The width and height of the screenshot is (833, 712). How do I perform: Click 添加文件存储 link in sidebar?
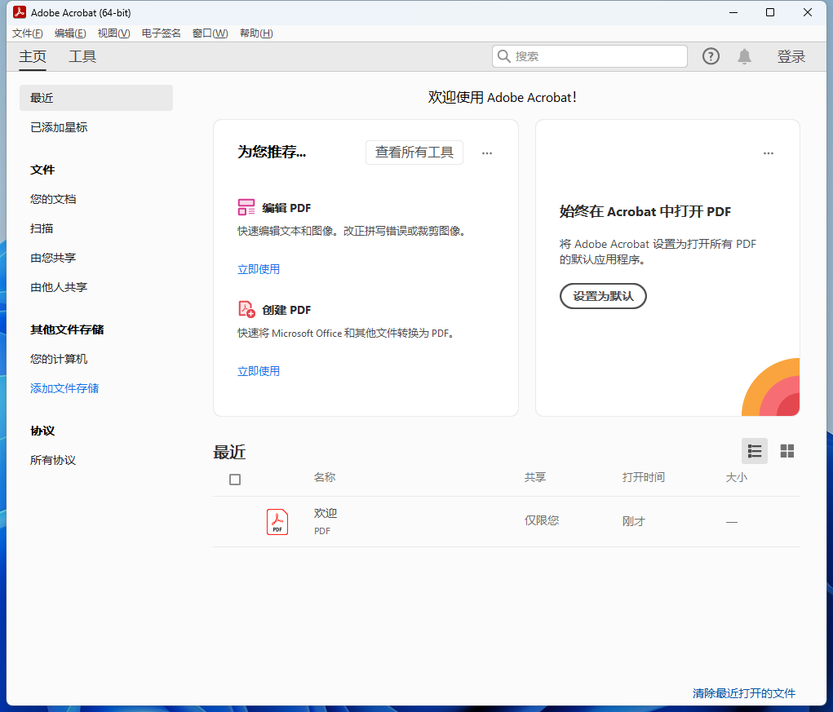click(64, 388)
